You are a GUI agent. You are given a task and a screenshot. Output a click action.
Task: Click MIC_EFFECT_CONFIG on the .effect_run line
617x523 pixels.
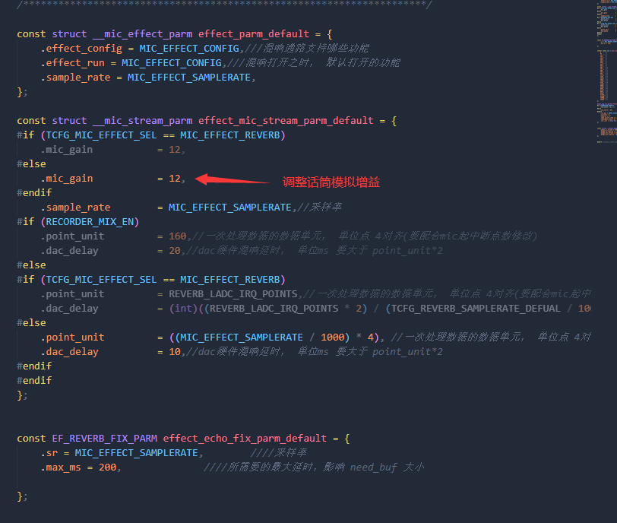click(x=172, y=63)
